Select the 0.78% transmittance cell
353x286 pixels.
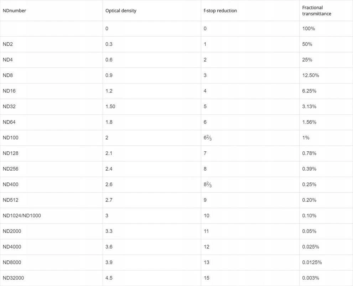coord(309,153)
